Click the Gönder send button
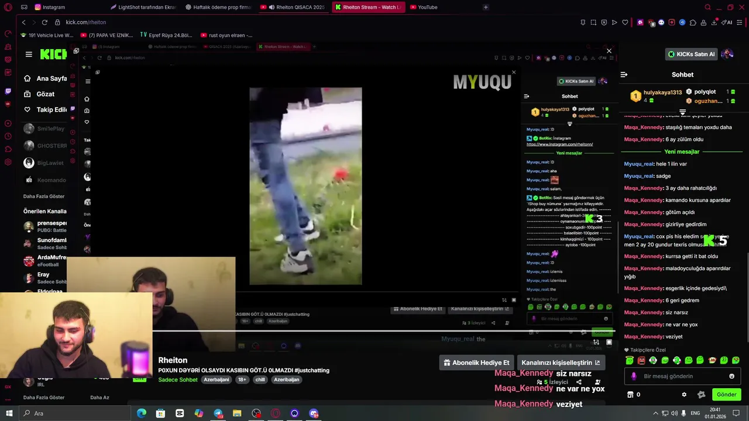 [x=726, y=395]
